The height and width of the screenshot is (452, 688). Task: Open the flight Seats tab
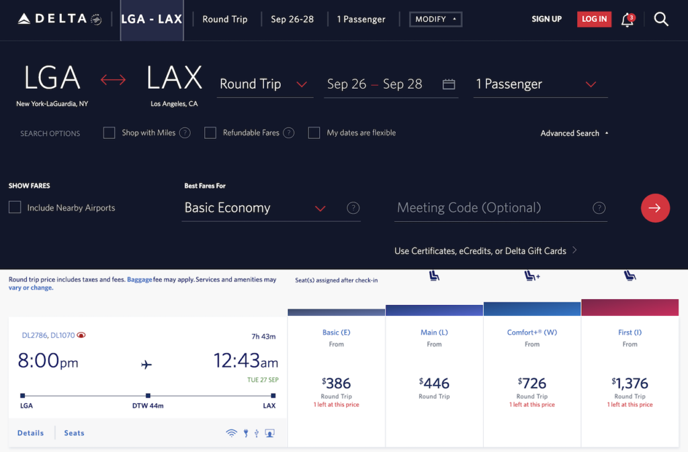tap(74, 433)
